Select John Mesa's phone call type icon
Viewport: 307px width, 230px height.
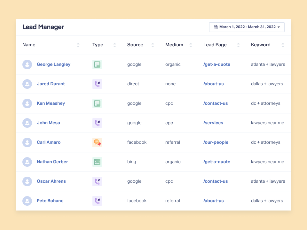point(97,123)
